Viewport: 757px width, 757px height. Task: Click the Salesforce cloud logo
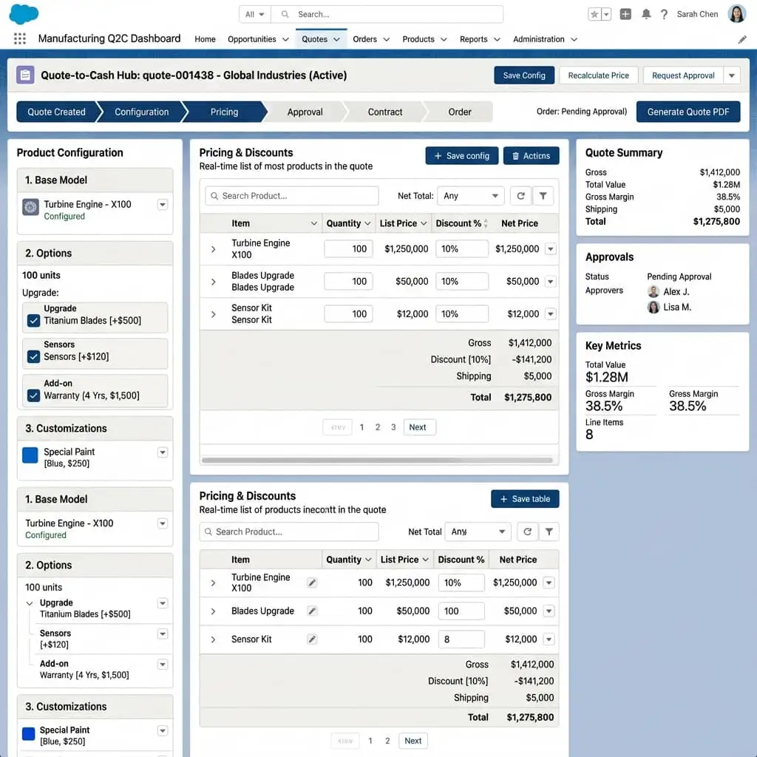pyautogui.click(x=24, y=13)
